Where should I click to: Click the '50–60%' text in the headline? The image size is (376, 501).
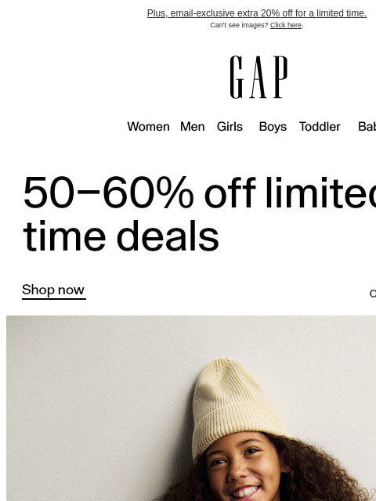tap(108, 193)
